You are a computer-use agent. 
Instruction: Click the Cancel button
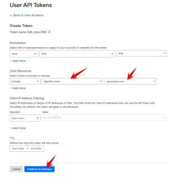[x=16, y=169]
